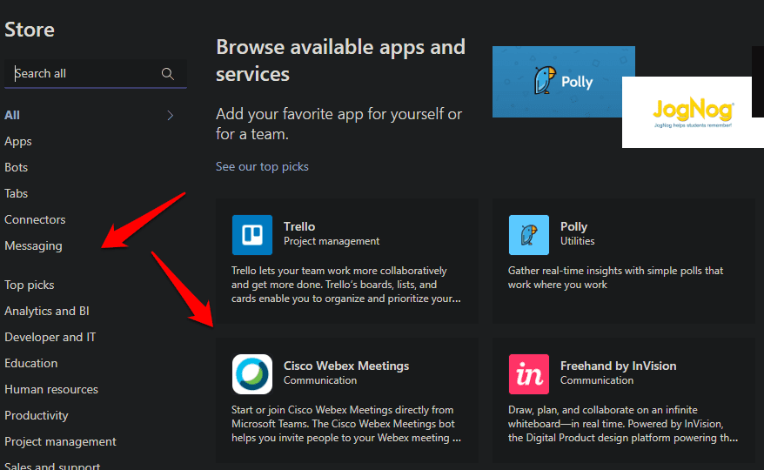Click the Freehand by InVision icon
Image resolution: width=764 pixels, height=470 pixels.
coord(529,374)
